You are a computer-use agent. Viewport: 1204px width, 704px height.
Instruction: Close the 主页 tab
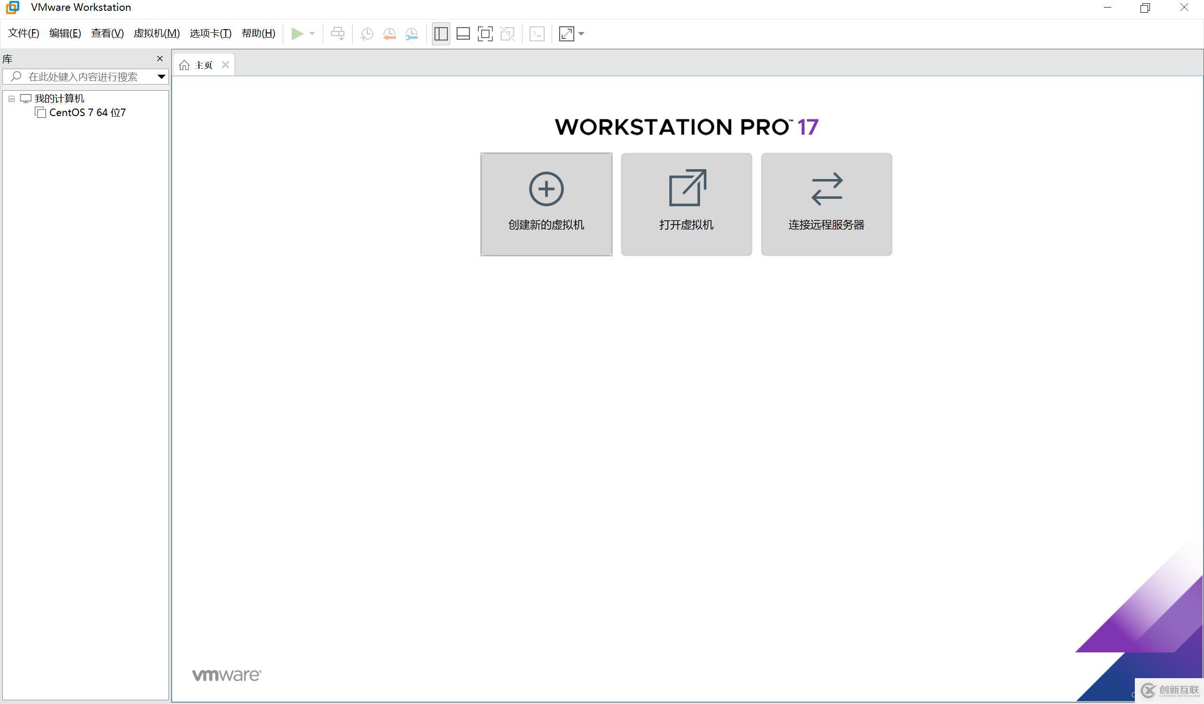tap(225, 64)
